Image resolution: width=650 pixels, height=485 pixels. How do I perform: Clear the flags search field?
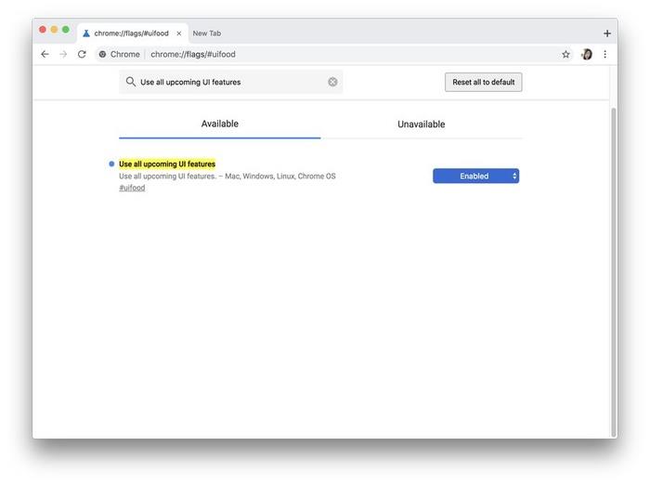pos(332,82)
